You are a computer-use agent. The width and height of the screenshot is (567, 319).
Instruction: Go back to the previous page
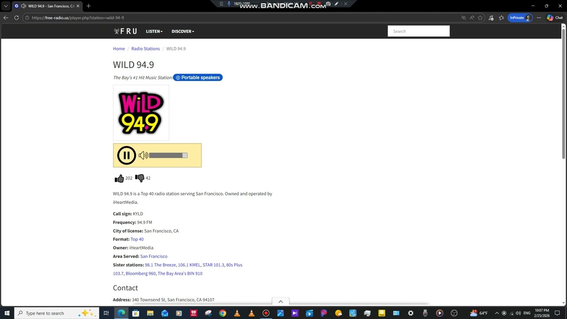pos(6,18)
